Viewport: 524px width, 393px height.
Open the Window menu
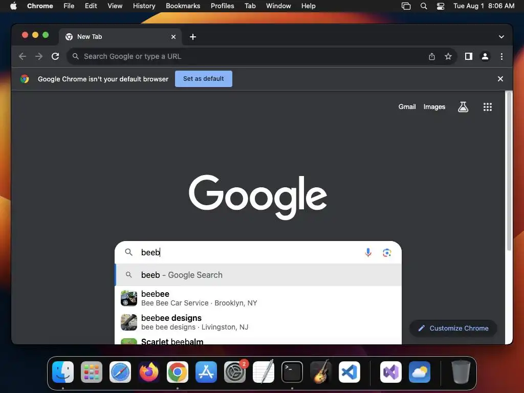(278, 6)
